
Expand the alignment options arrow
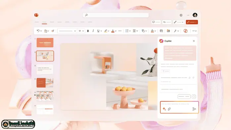point(137,31)
